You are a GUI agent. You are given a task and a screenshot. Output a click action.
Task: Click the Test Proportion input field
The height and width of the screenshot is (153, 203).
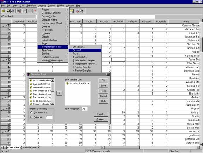point(84,109)
